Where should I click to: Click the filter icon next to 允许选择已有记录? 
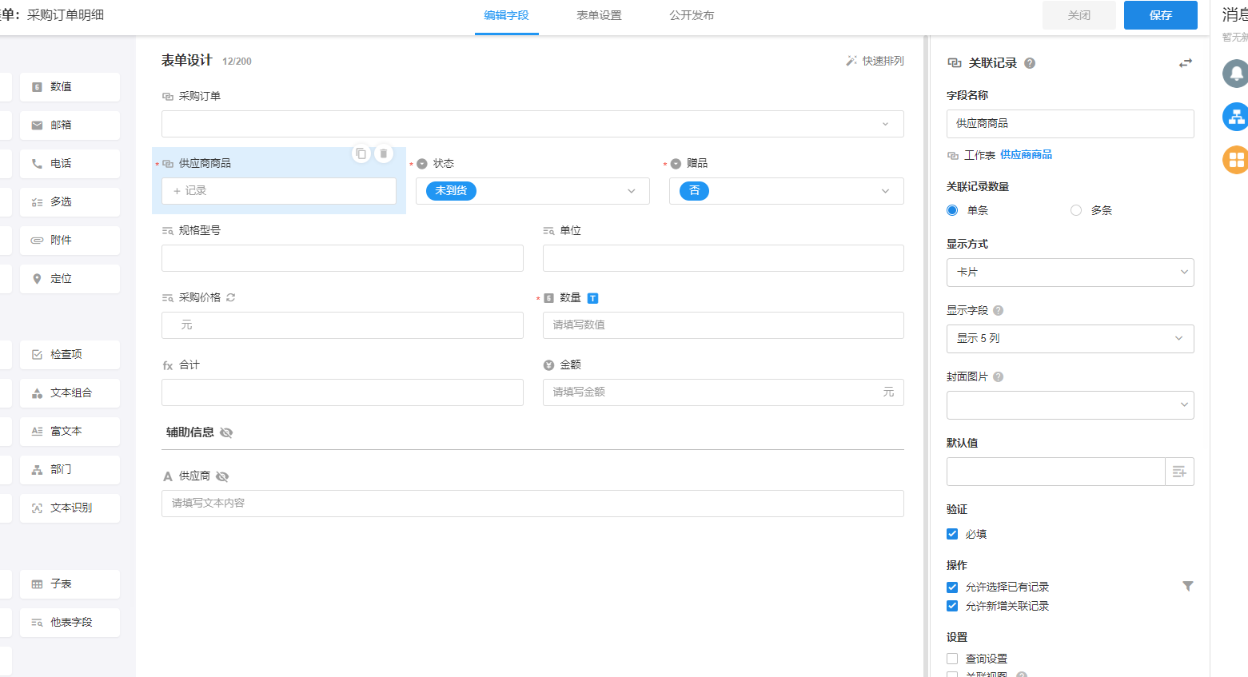[1187, 587]
